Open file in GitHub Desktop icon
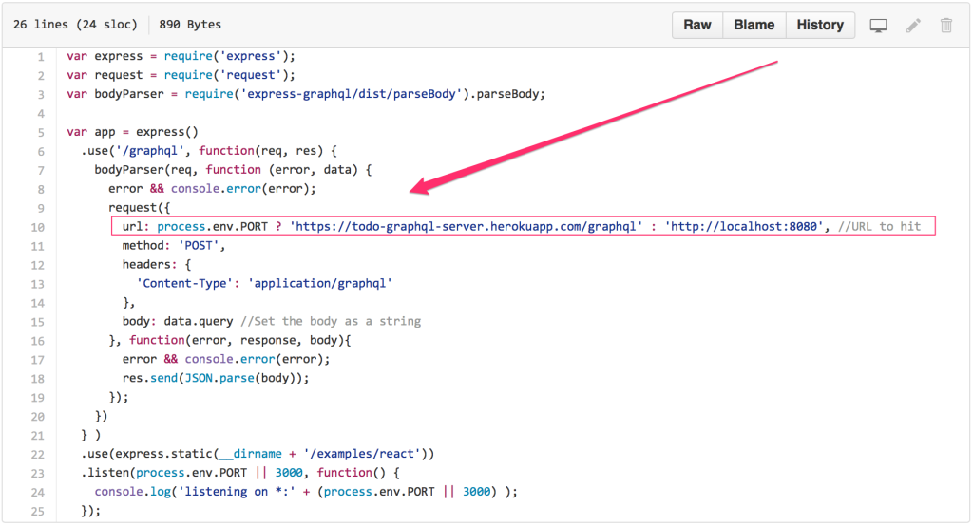The height and width of the screenshot is (525, 973). 879,26
